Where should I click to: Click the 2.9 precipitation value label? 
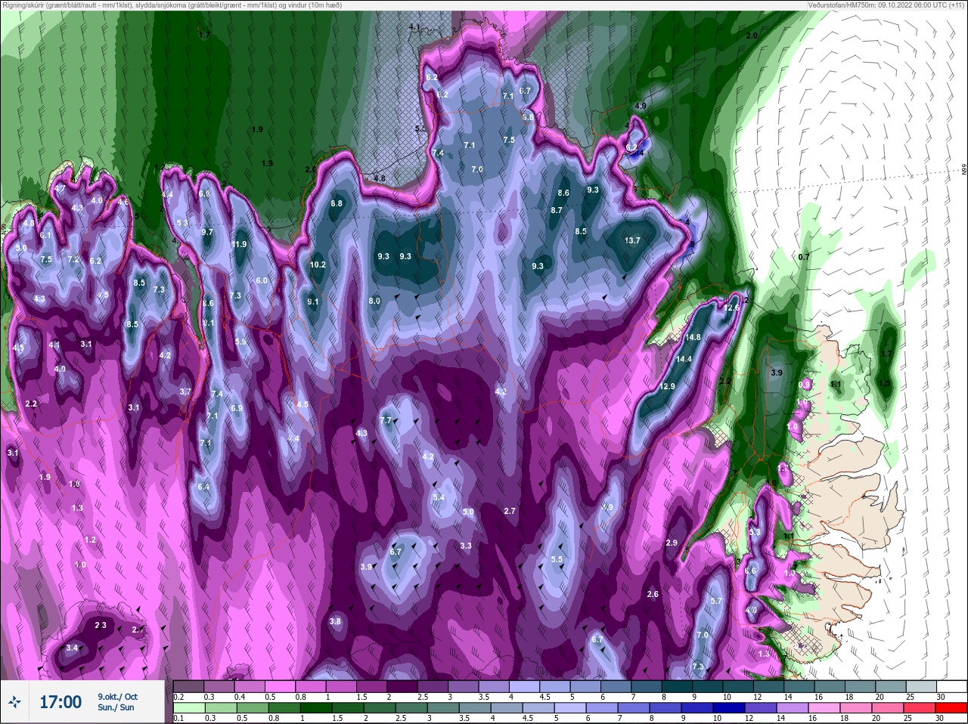pyautogui.click(x=672, y=543)
